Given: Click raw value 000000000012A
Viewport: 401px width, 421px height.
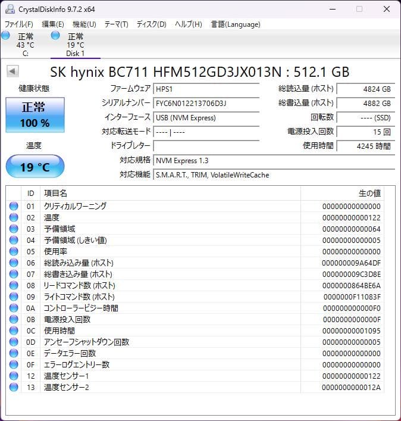Looking at the screenshot, I should [x=352, y=387].
